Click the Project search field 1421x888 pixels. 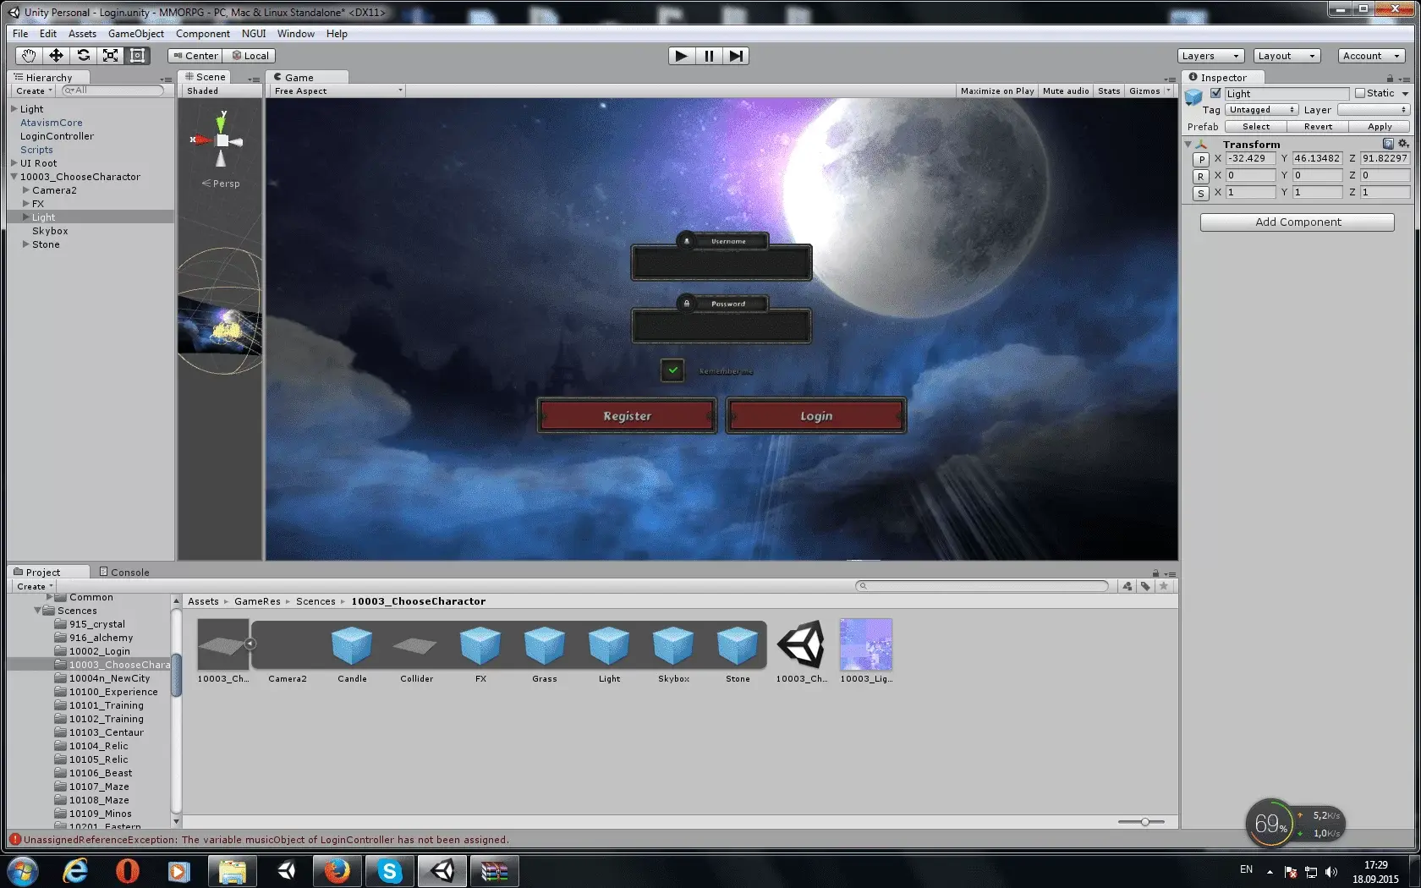pos(981,586)
